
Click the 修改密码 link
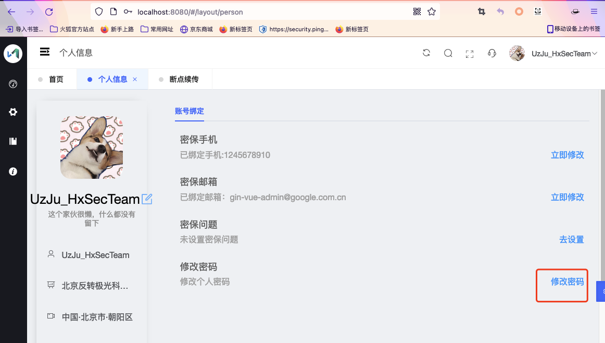(x=567, y=281)
